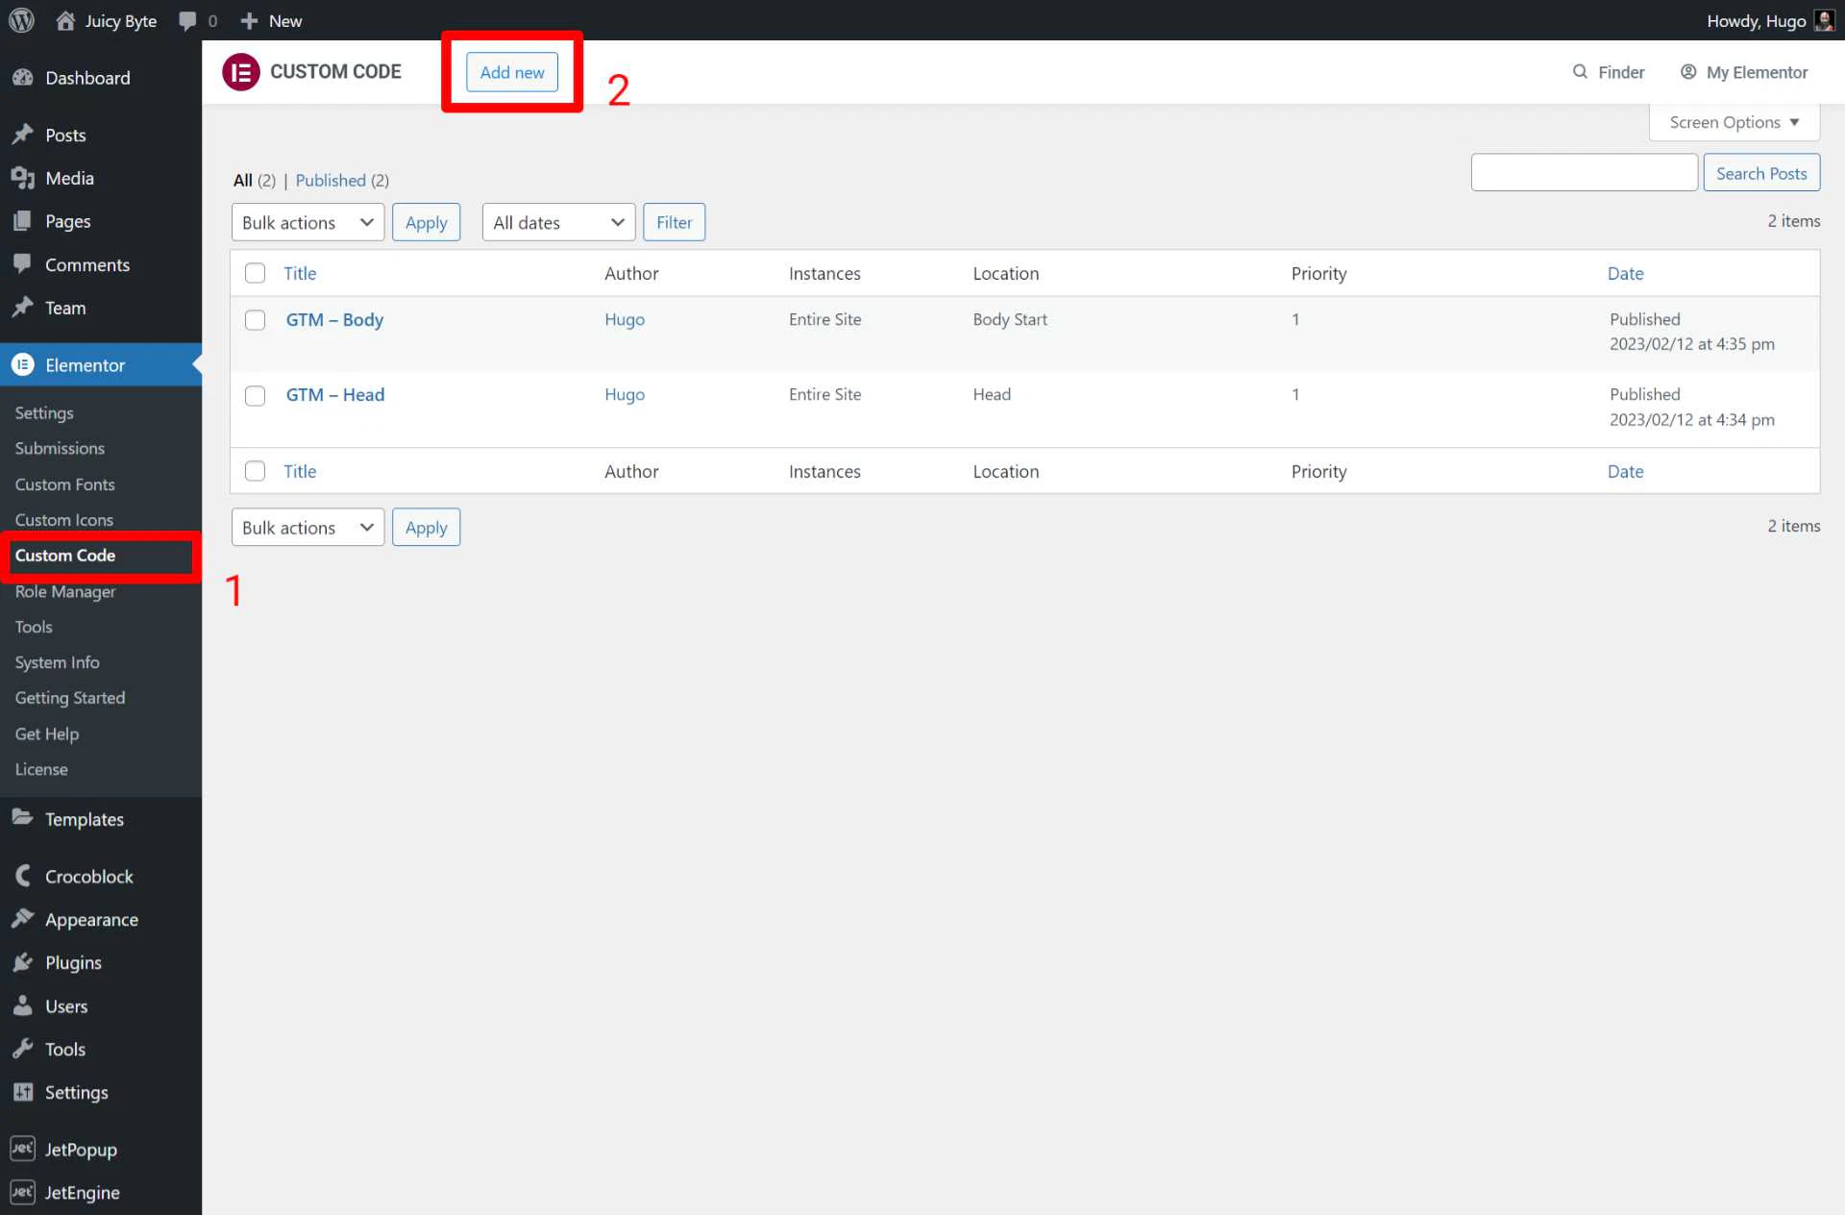
Task: Check the GTM – Body row checkbox
Action: tap(255, 319)
